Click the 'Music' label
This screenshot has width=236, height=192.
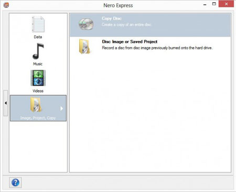pyautogui.click(x=38, y=64)
